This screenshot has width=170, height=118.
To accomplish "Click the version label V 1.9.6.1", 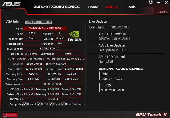I will tap(163, 12).
